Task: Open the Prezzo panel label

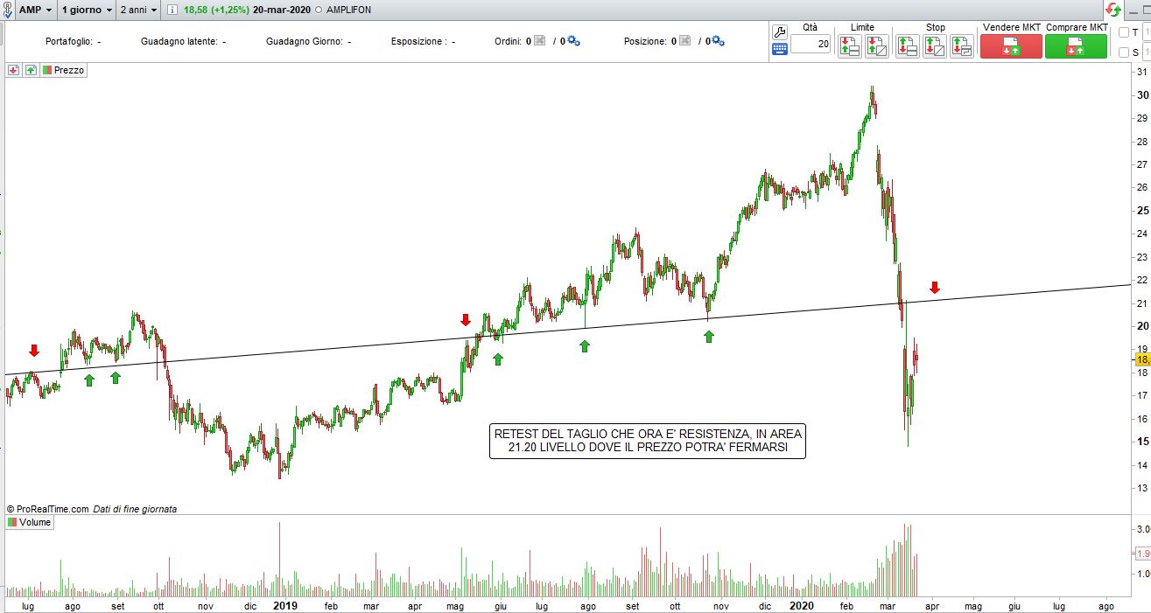Action: (64, 70)
